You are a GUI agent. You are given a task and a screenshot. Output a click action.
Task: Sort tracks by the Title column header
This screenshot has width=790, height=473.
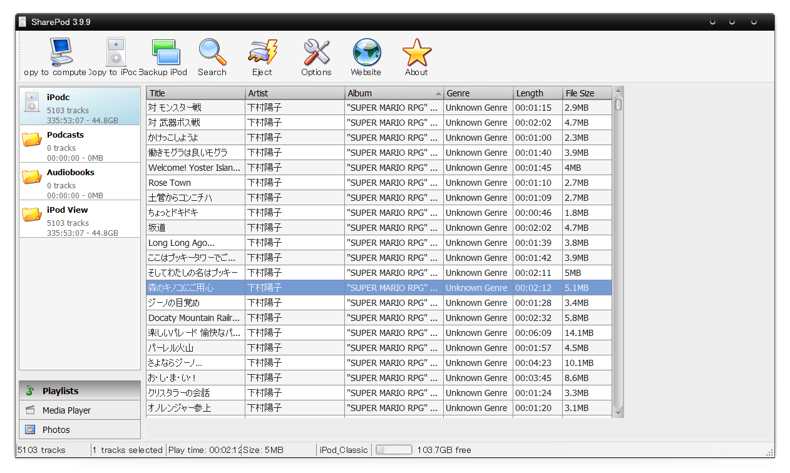[196, 93]
